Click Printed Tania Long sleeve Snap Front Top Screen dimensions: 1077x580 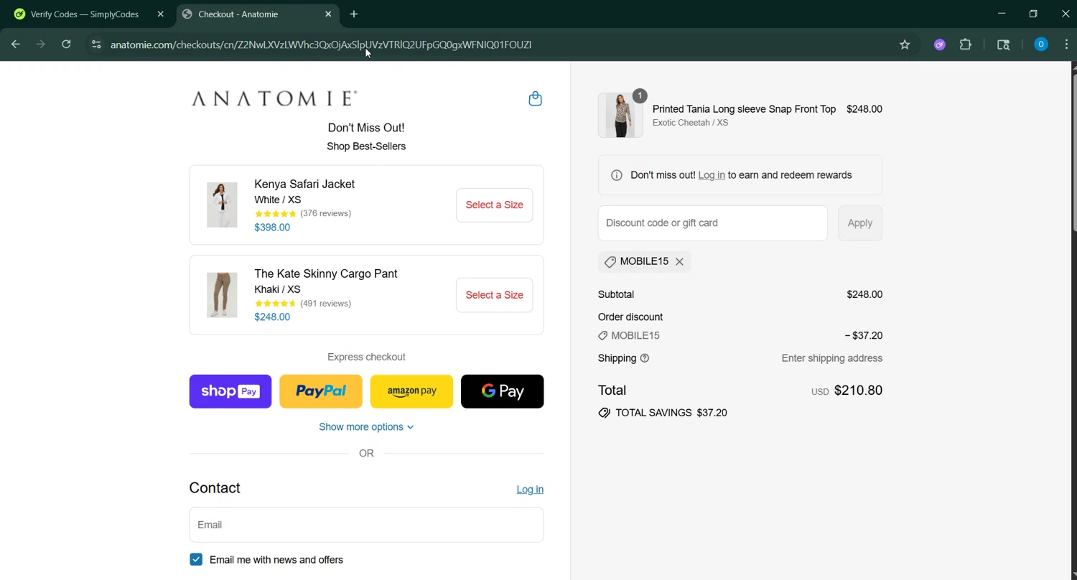point(744,109)
